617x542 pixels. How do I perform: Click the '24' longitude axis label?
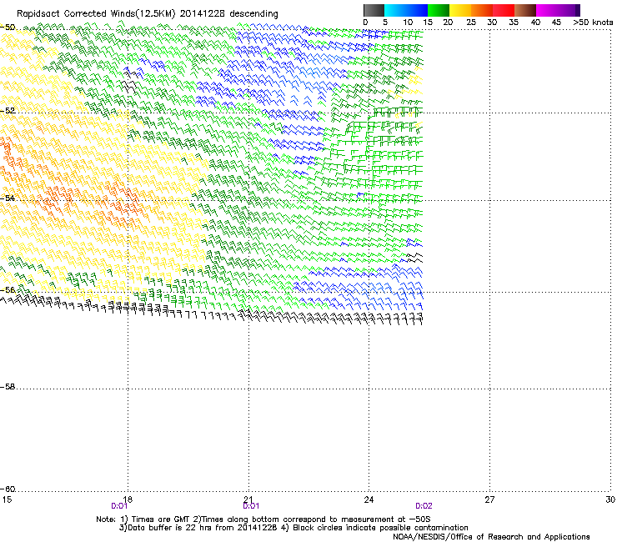click(369, 499)
